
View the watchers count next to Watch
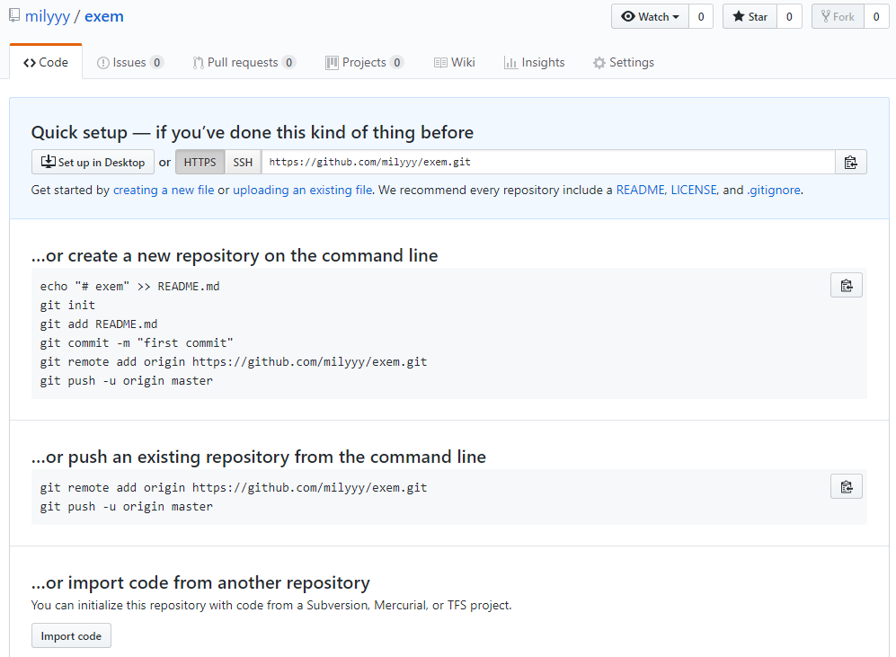tap(701, 16)
